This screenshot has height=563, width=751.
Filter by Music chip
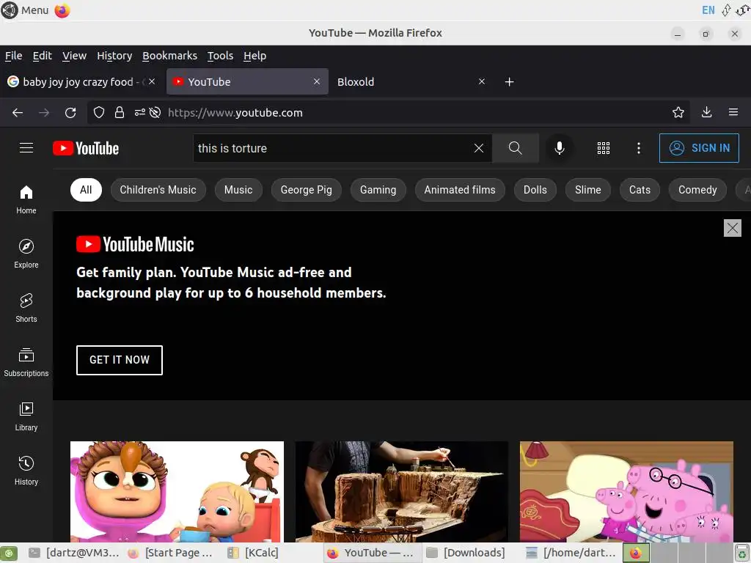tap(238, 190)
